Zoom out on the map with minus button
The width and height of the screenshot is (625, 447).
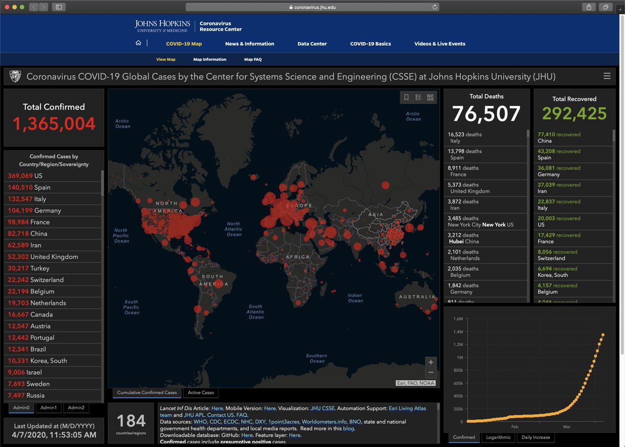[430, 373]
